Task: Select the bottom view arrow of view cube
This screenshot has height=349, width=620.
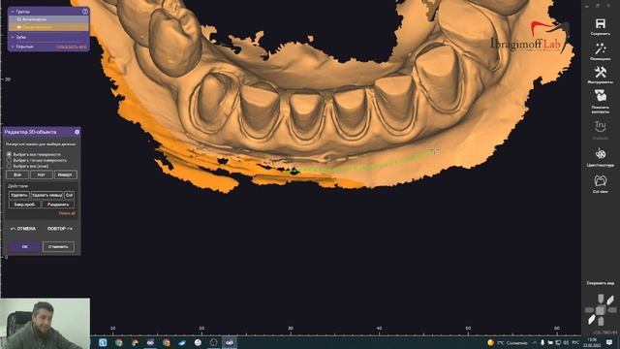Action: pos(601,322)
